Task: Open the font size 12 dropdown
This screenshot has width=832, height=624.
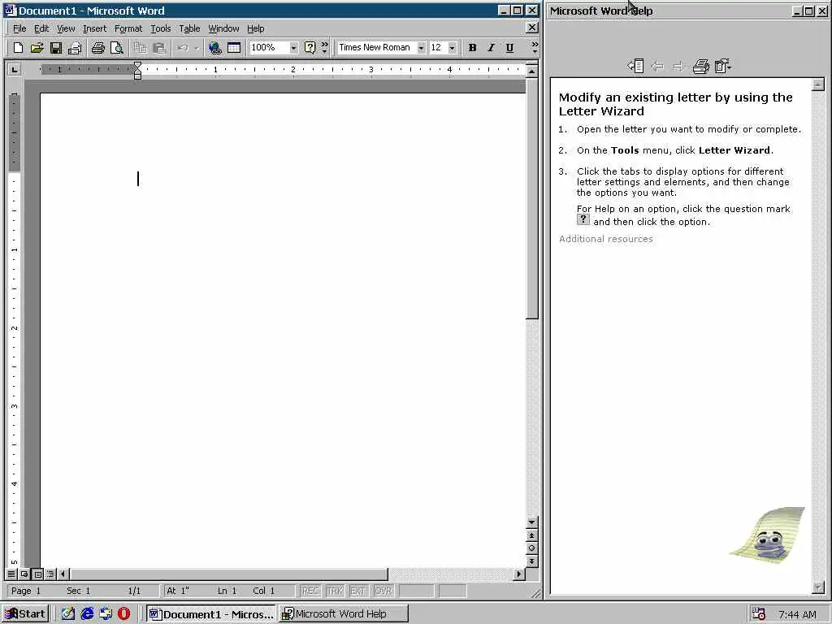Action: click(452, 48)
